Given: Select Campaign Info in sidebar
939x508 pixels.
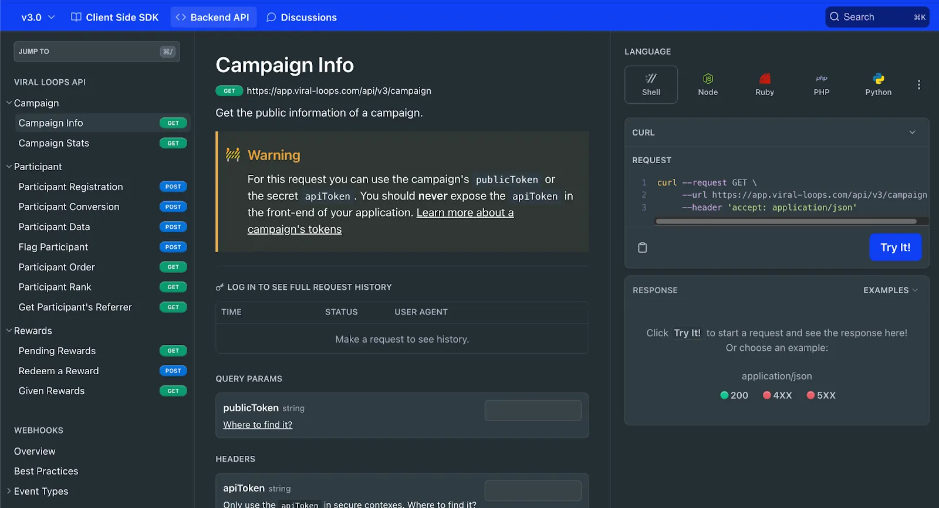Looking at the screenshot, I should 102,123.
